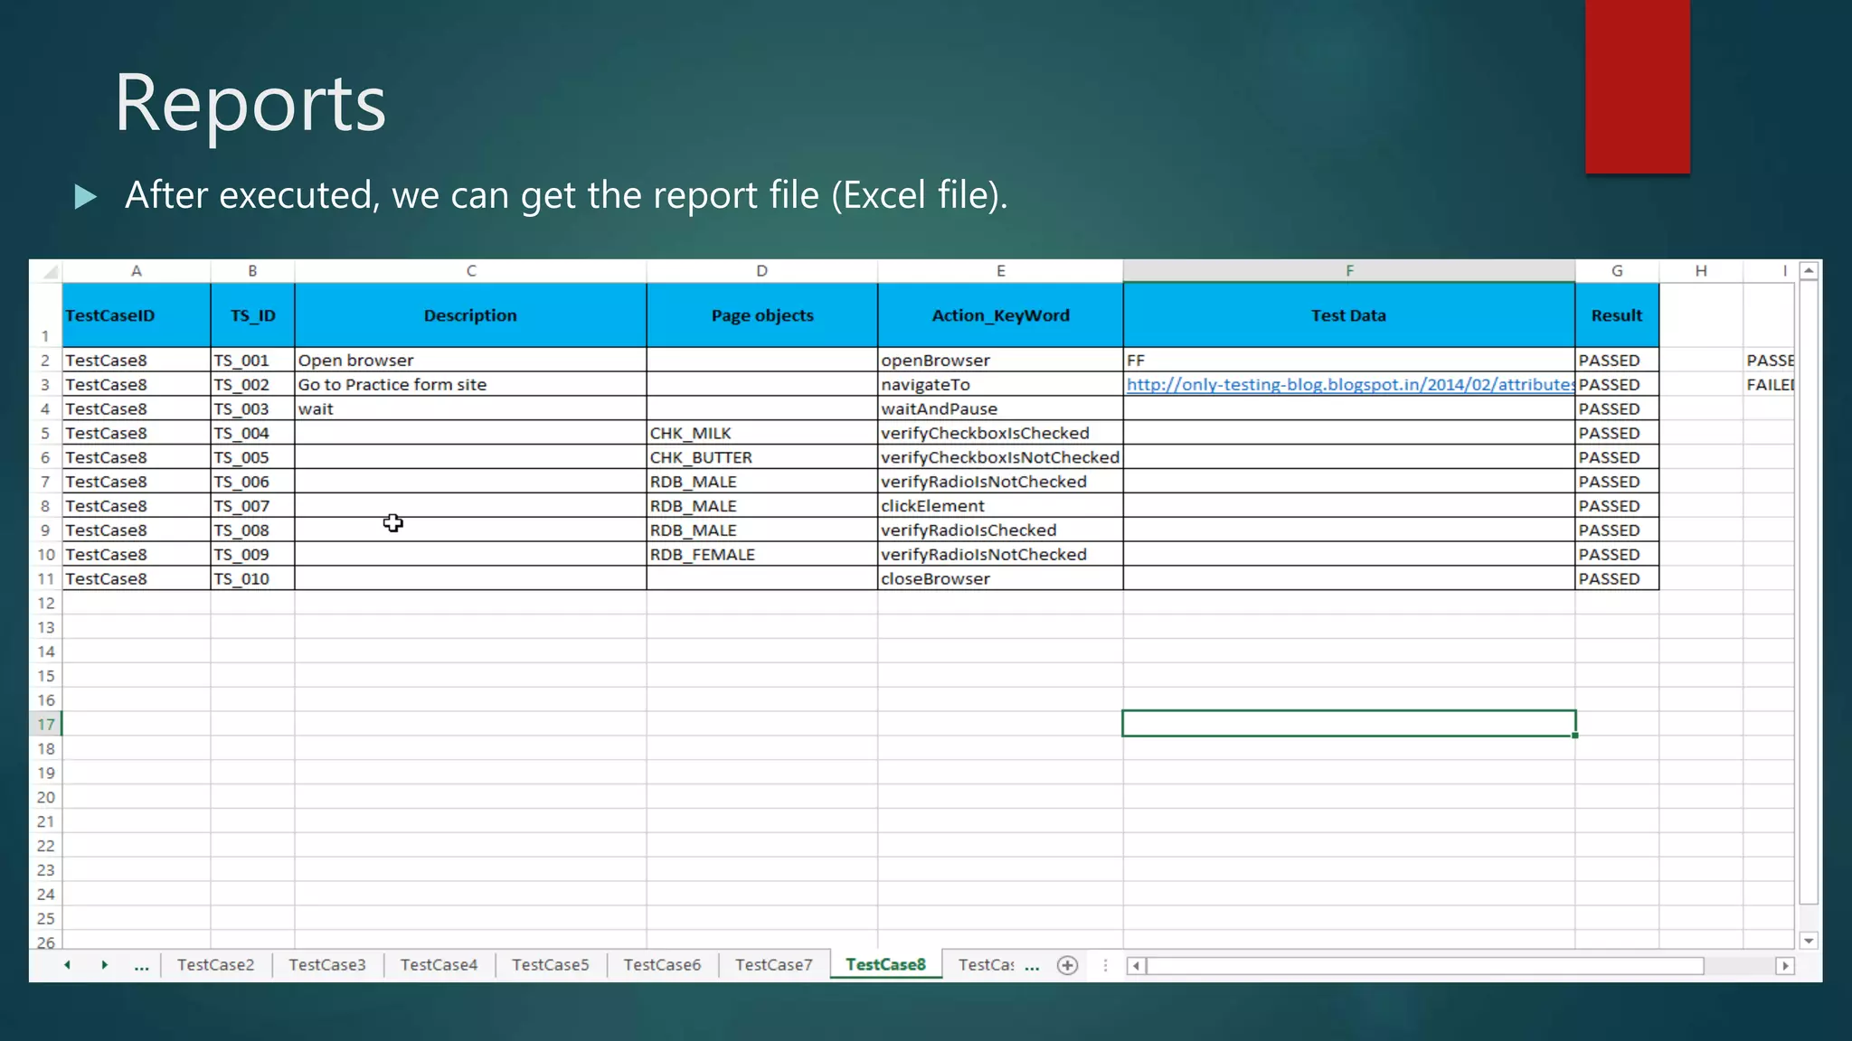The width and height of the screenshot is (1852, 1041).
Task: Select row 17 header
Action: 45,724
